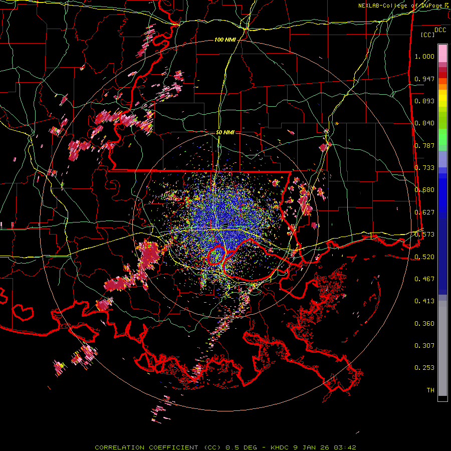Click the 0.467 legend value

[x=424, y=279]
